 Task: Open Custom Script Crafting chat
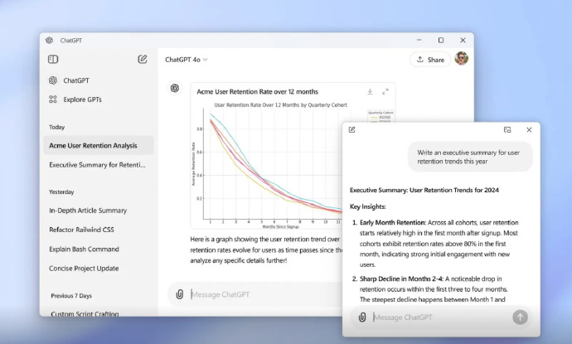[85, 313]
